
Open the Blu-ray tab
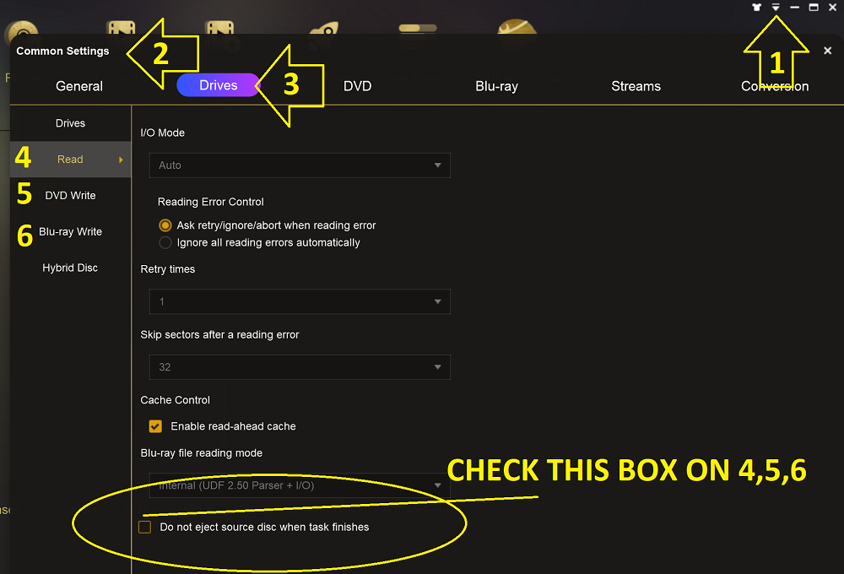point(496,86)
